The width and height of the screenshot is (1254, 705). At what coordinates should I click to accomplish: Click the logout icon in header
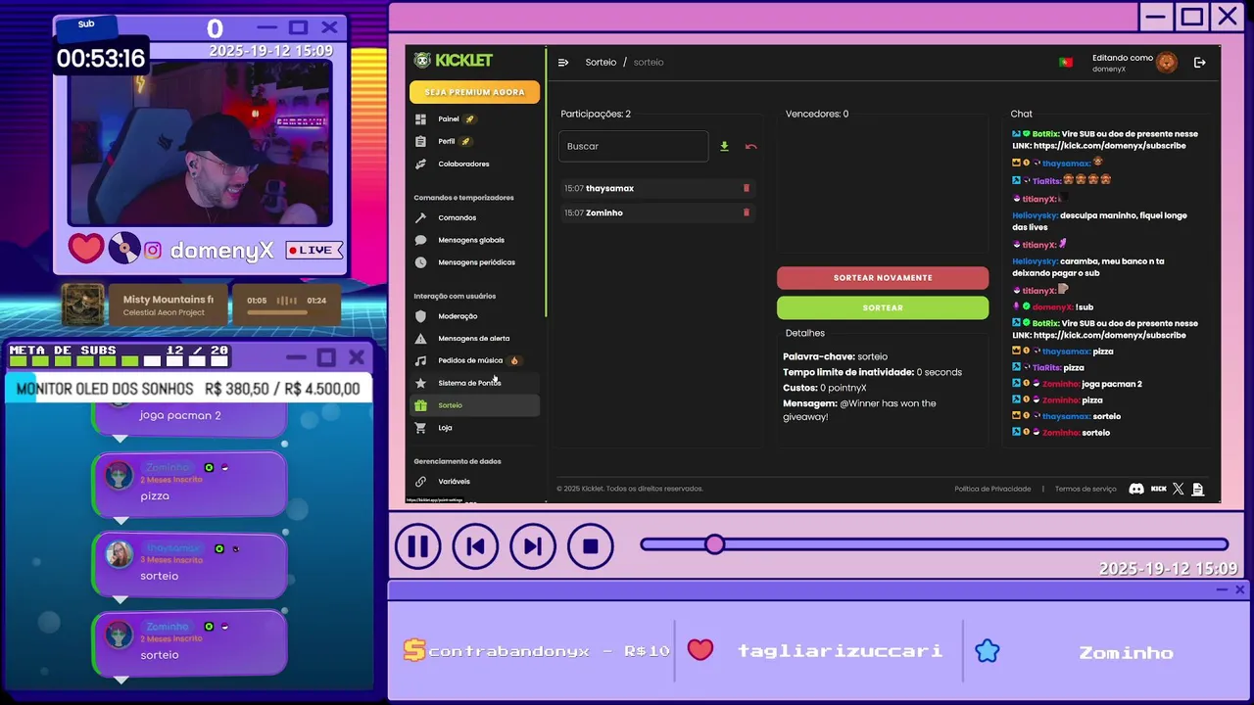1199,63
